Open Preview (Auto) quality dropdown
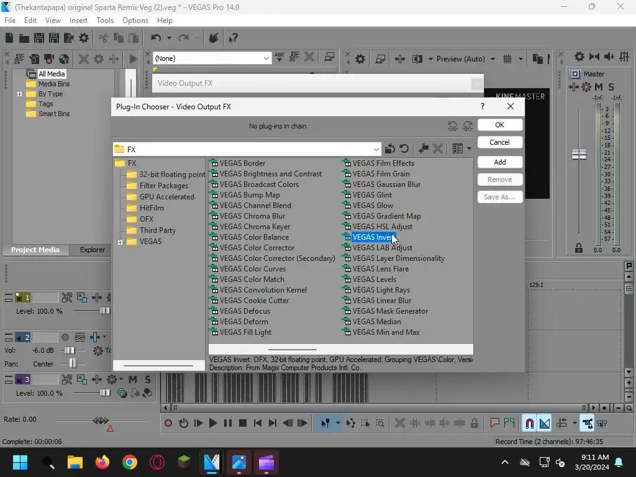Screen dimensions: 636x477 point(493,59)
